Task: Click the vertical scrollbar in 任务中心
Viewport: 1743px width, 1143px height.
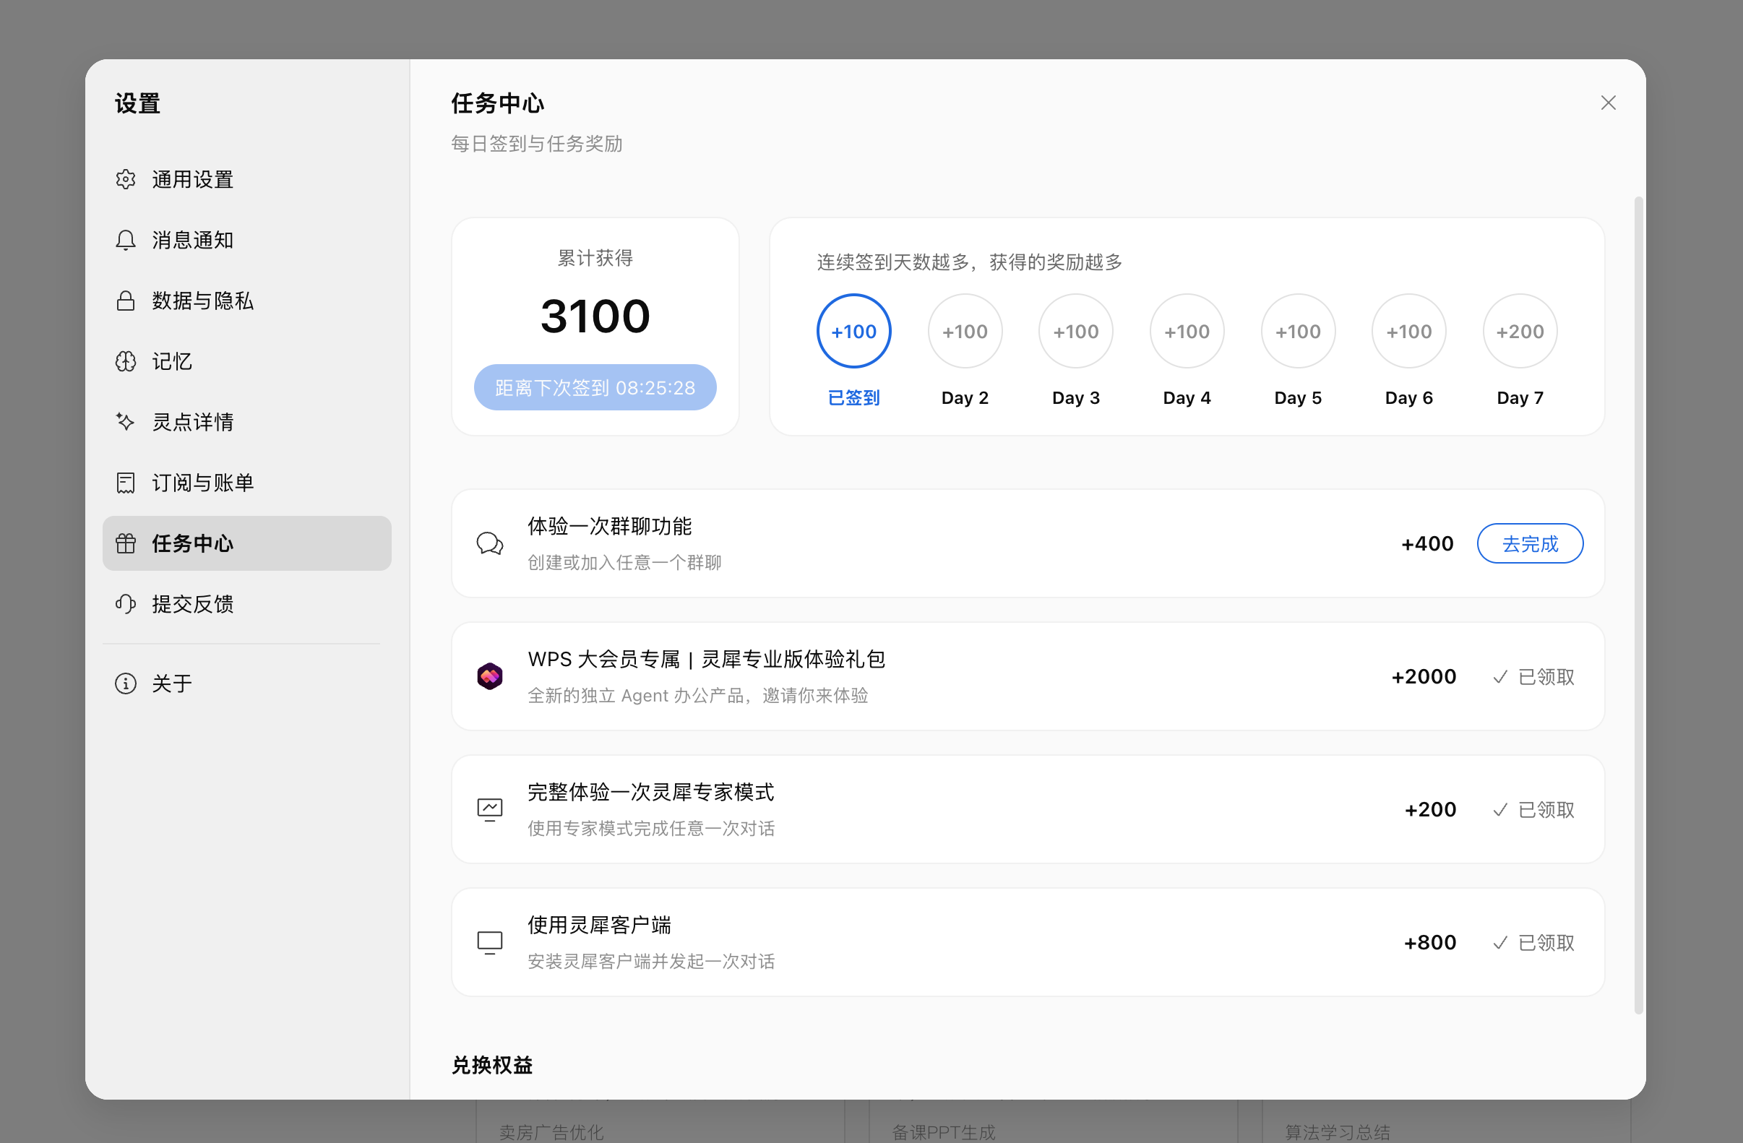Action: coord(1639,605)
